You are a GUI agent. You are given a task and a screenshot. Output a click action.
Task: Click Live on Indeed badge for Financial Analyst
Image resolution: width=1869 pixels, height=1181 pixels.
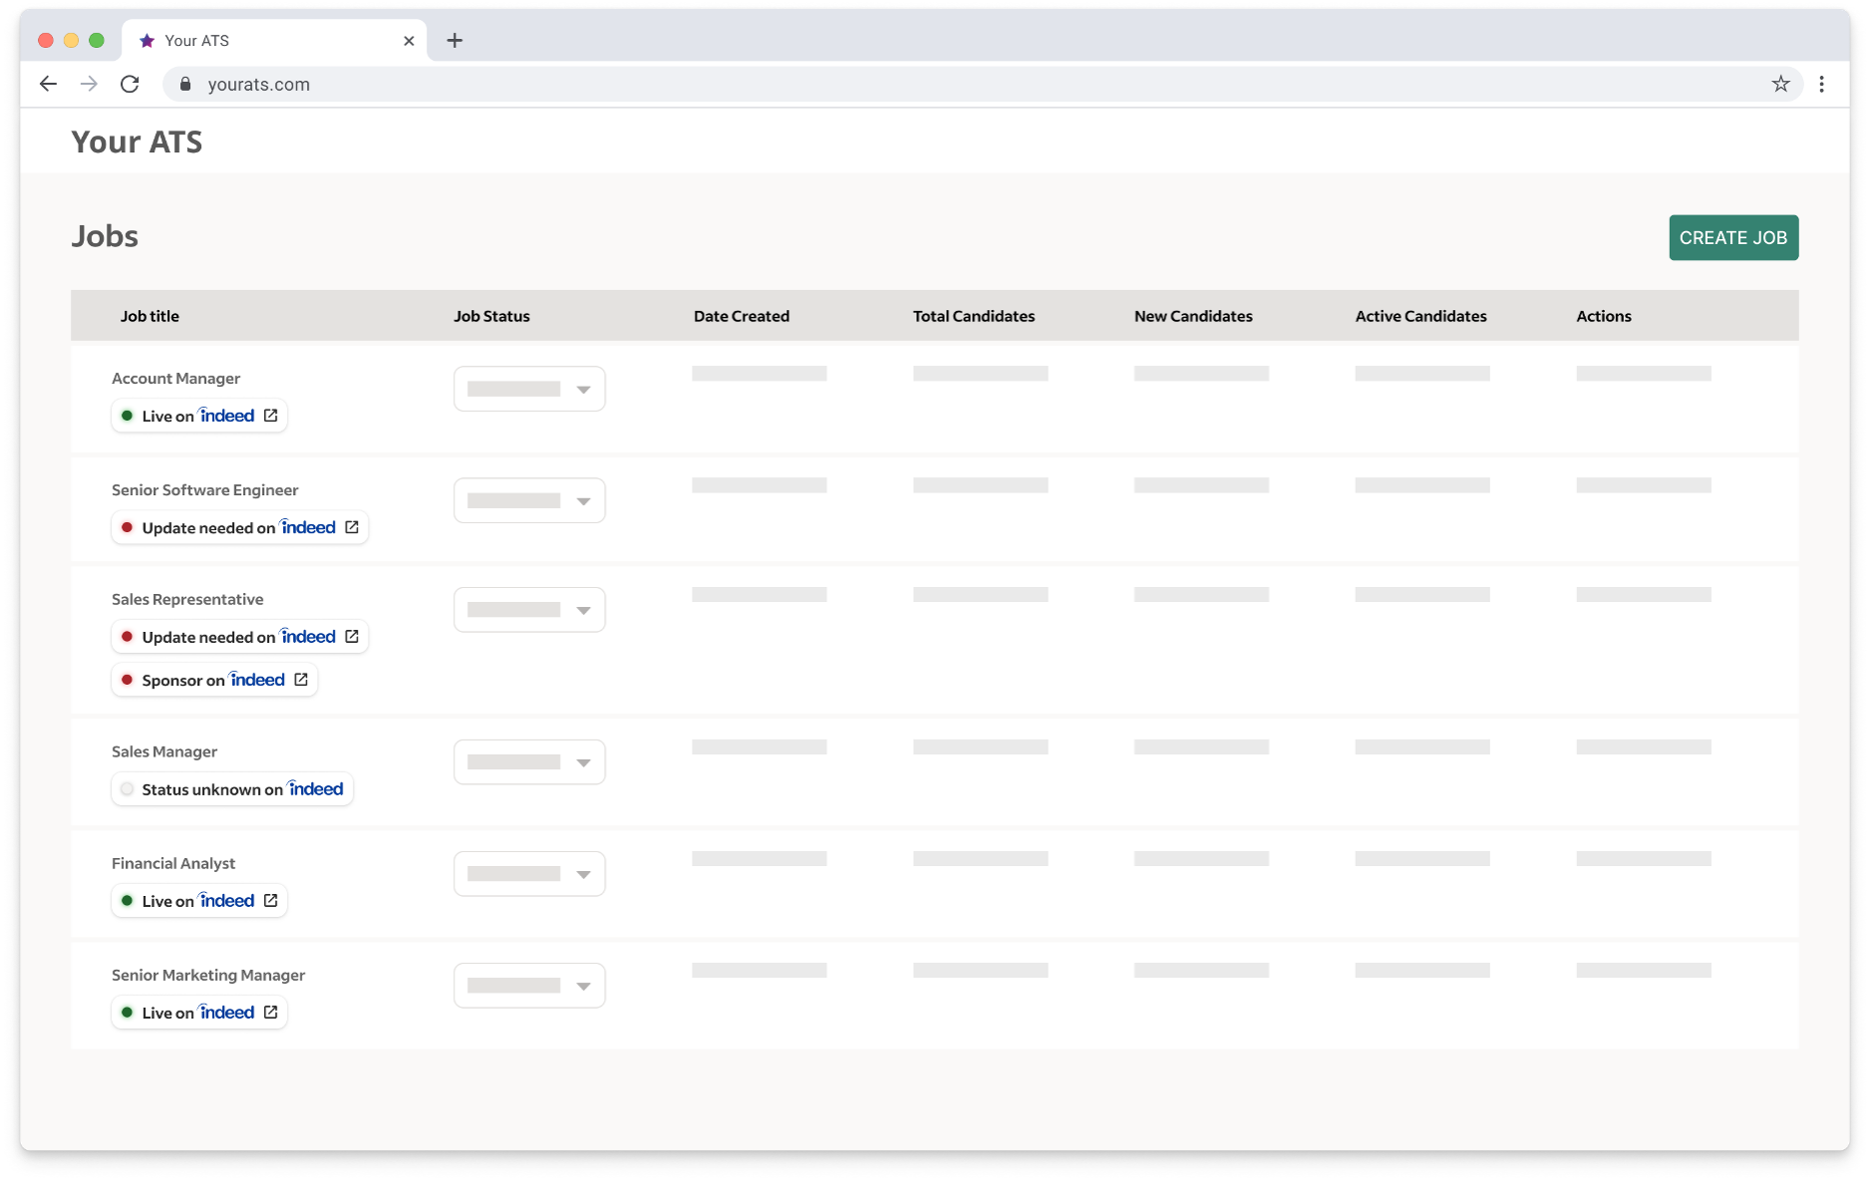click(x=199, y=900)
